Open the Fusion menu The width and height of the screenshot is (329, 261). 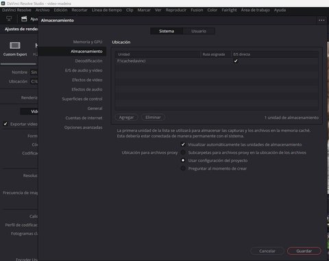pyautogui.click(x=197, y=10)
